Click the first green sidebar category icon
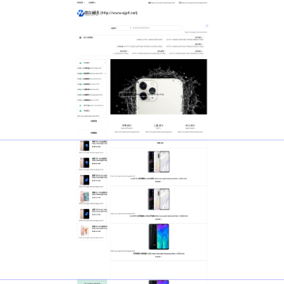This screenshot has height=284, width=284. pyautogui.click(x=80, y=63)
